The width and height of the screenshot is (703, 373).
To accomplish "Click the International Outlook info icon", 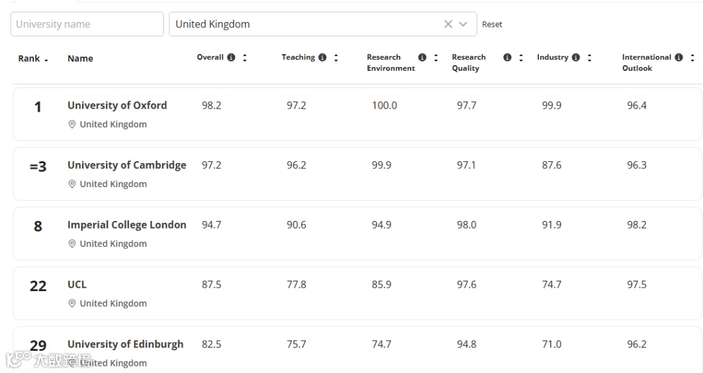I will click(678, 57).
